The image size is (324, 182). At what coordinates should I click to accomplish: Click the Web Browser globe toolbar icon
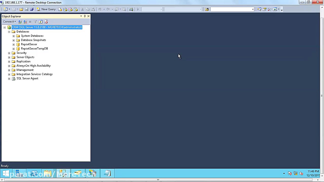coord(275,9)
